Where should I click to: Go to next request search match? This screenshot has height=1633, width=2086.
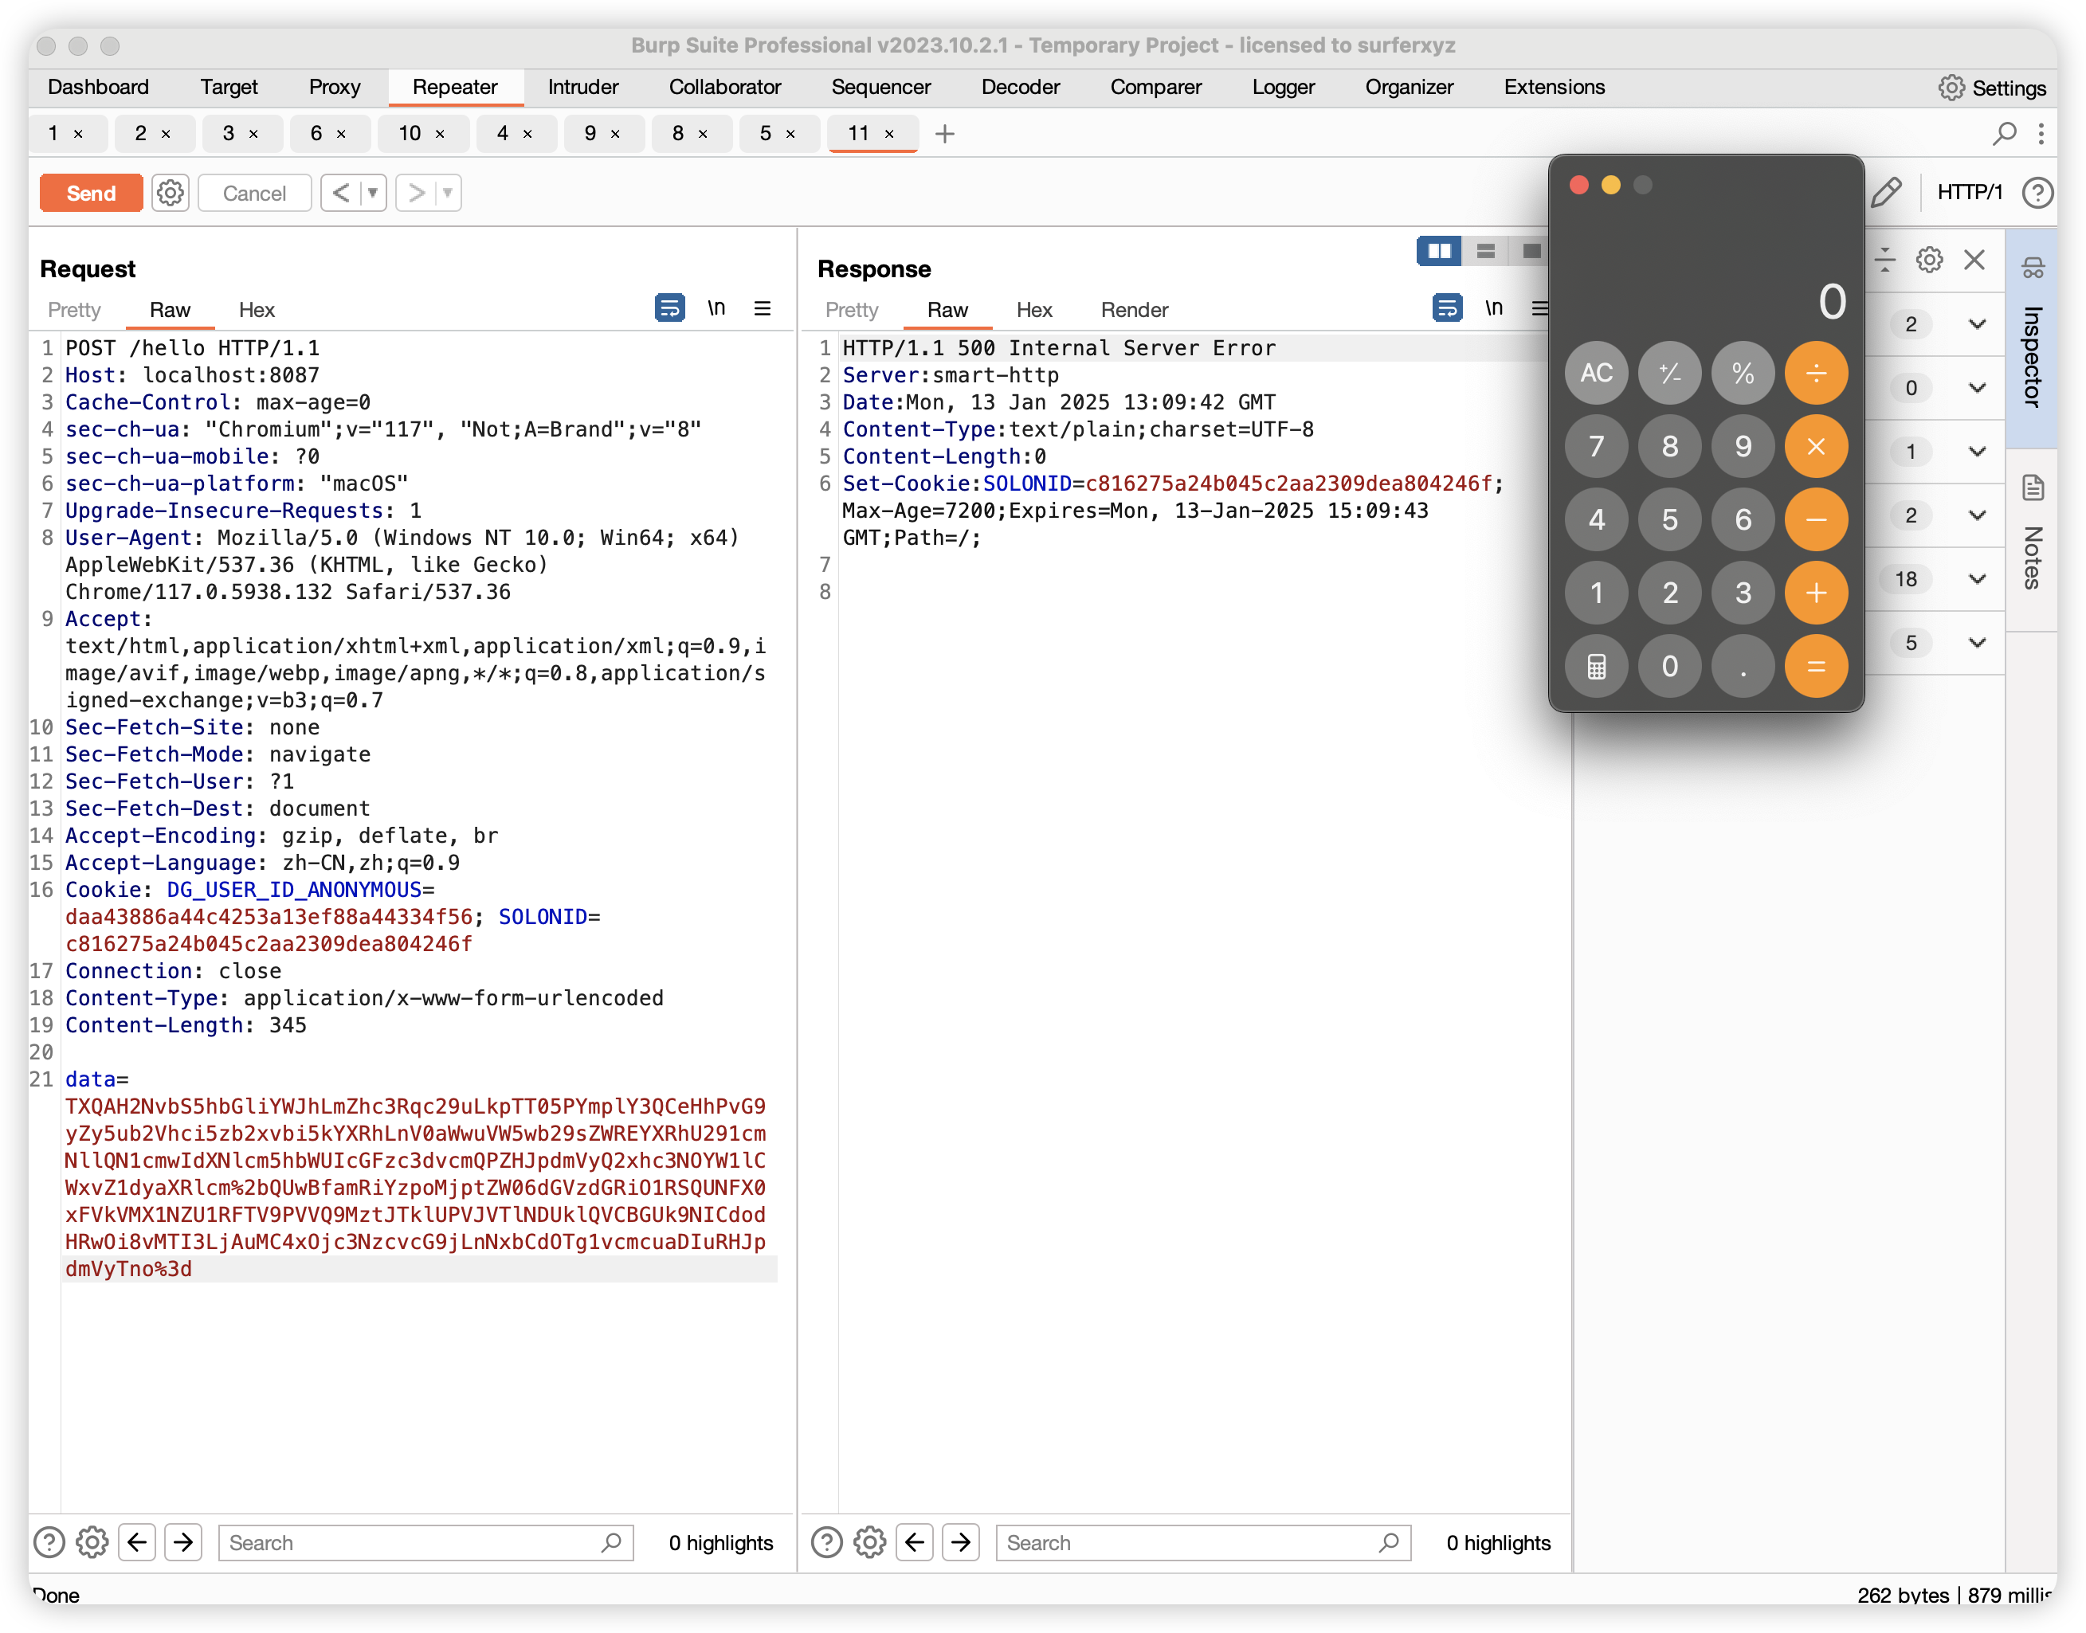(x=182, y=1542)
